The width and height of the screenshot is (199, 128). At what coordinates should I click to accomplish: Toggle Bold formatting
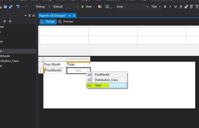click(x=165, y=7)
